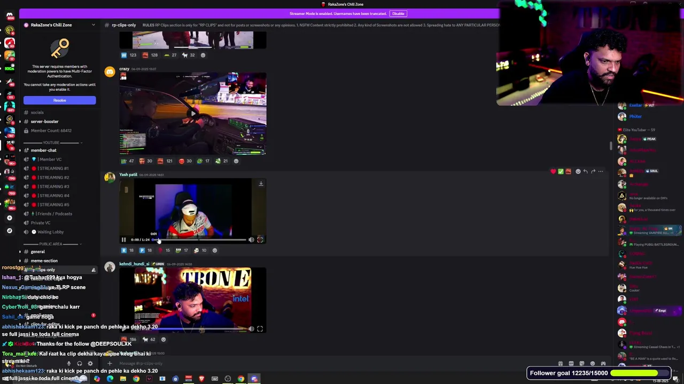This screenshot has width=684, height=384.
Task: Expand the server-booster channel
Action: click(20, 122)
